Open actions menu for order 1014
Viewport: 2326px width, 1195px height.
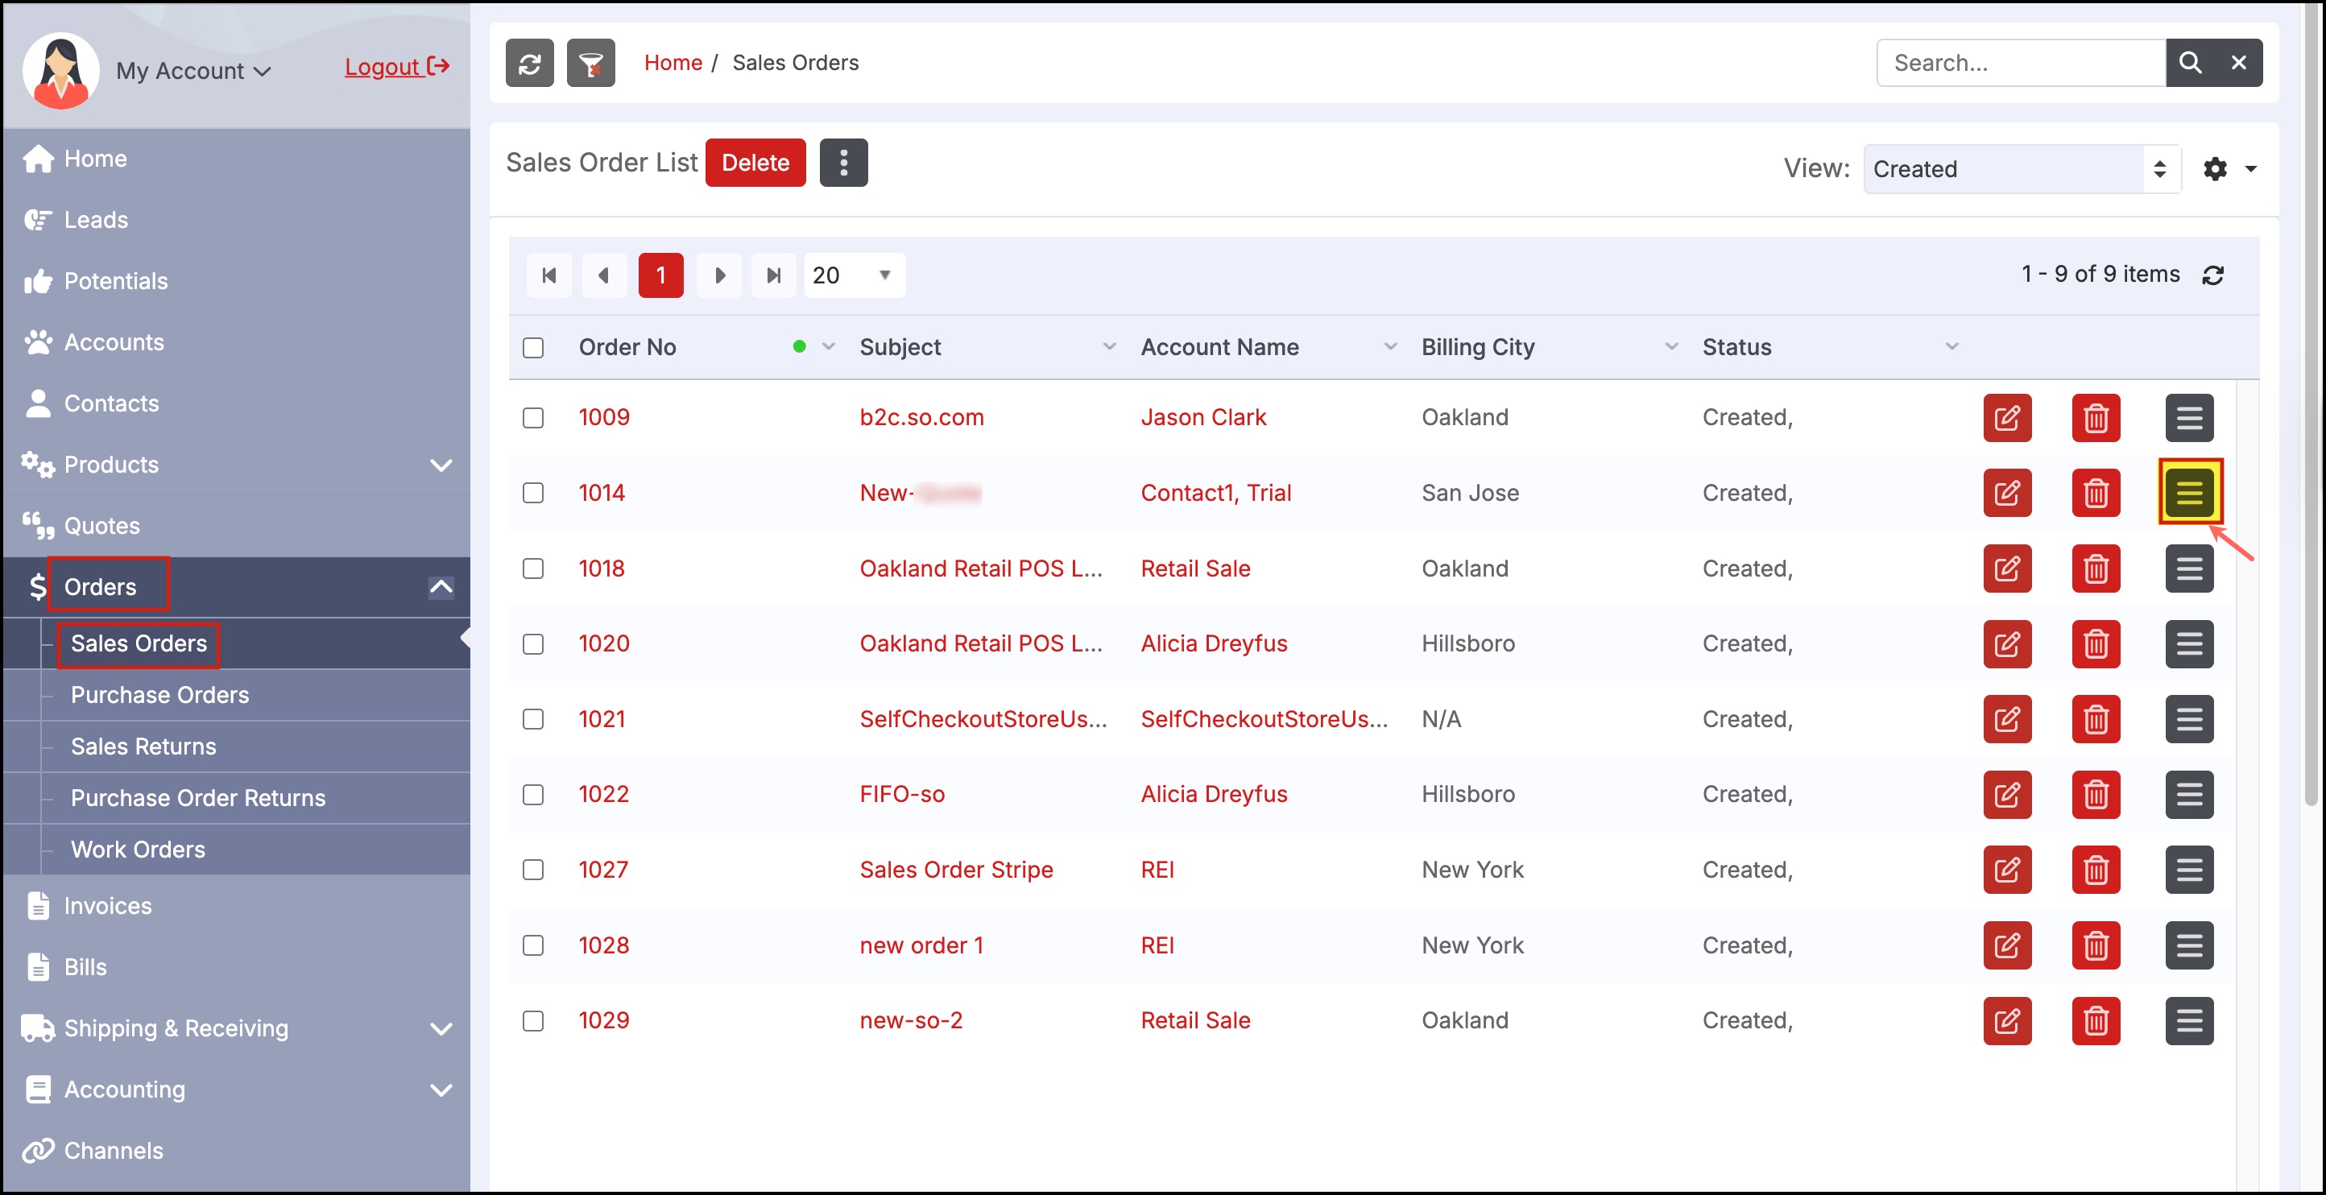click(2189, 493)
